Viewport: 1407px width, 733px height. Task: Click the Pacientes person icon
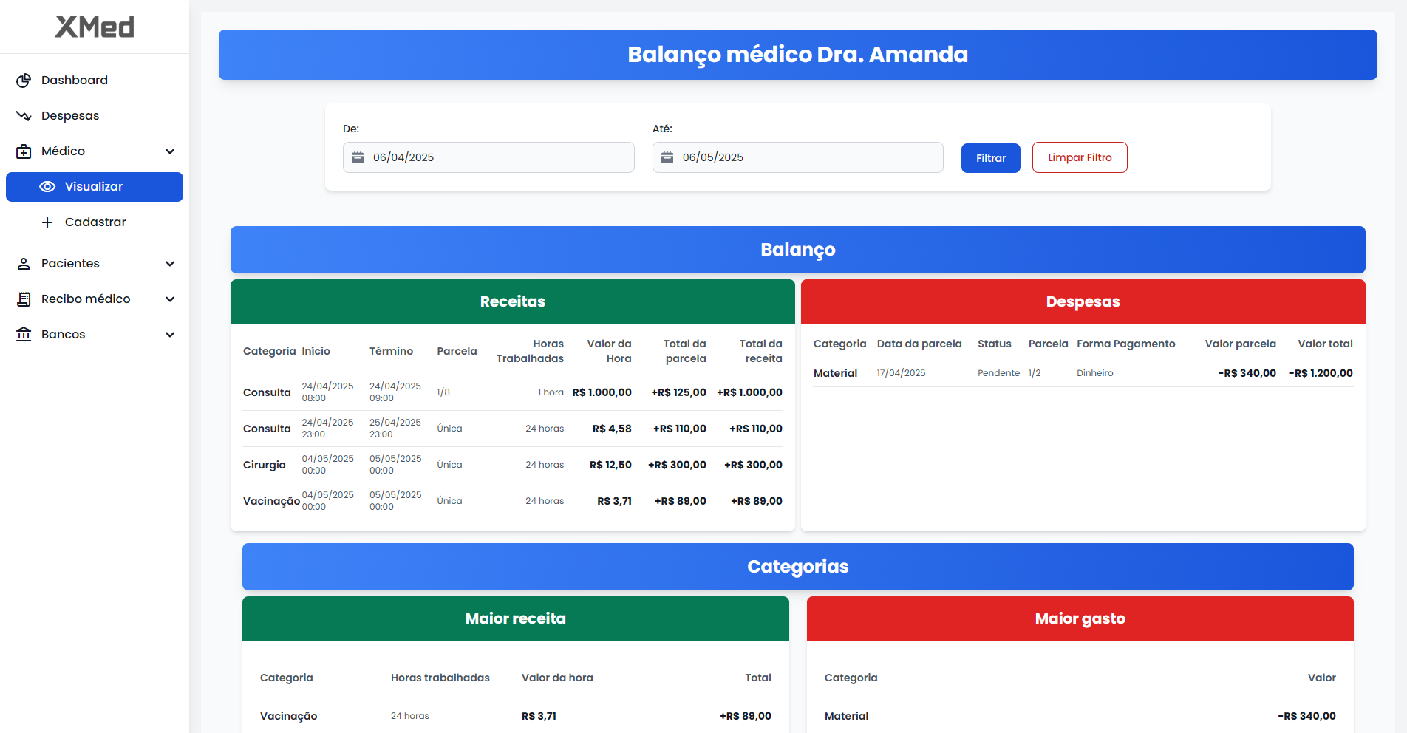pos(24,264)
